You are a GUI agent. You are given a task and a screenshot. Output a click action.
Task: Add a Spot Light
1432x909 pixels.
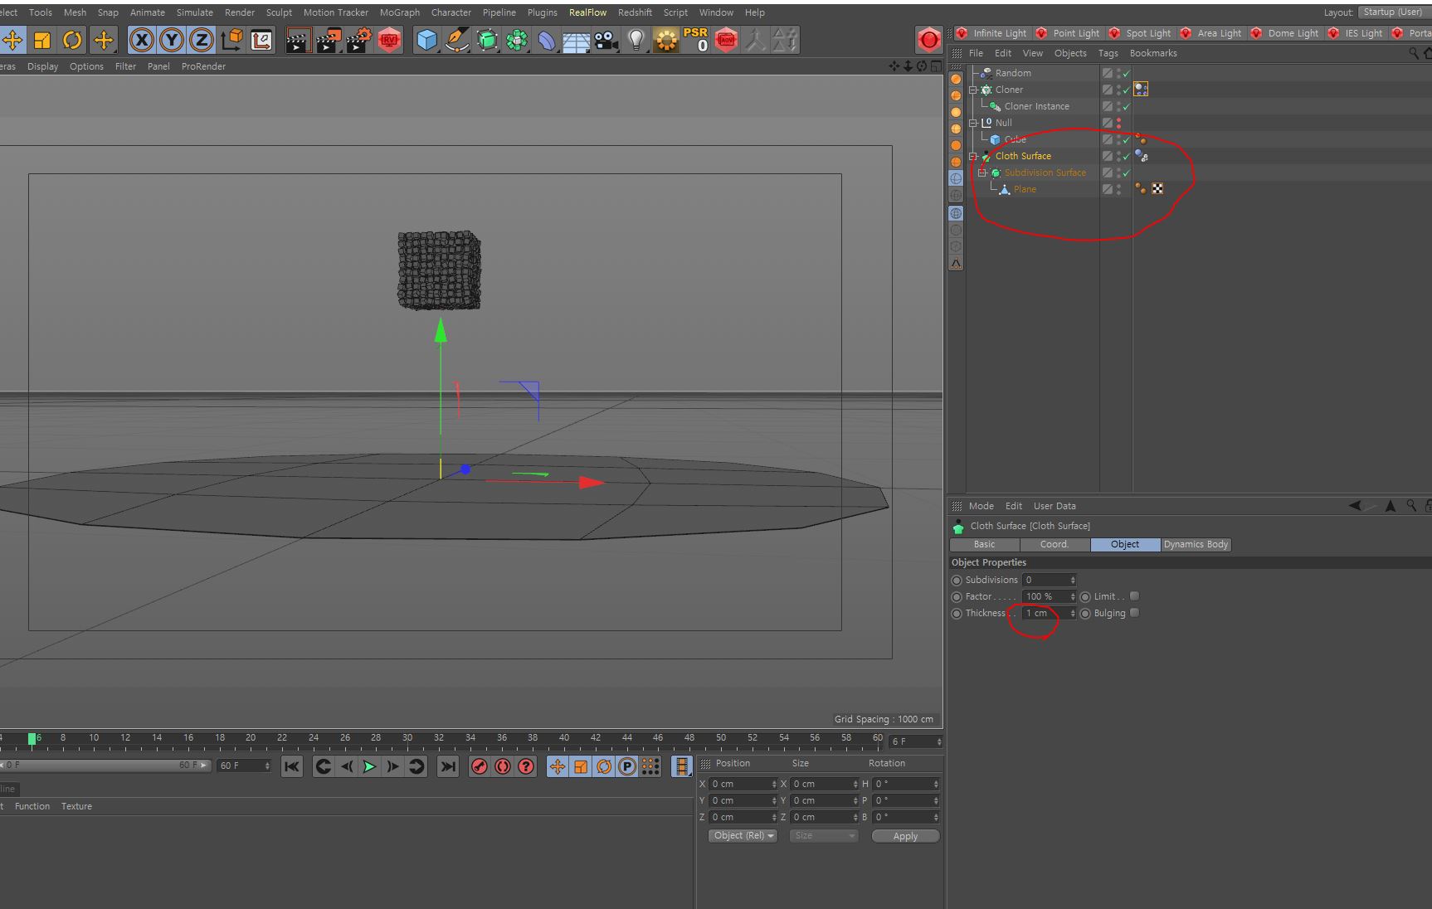(x=1140, y=33)
